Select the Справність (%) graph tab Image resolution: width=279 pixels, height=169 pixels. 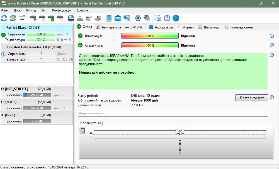click(92, 123)
